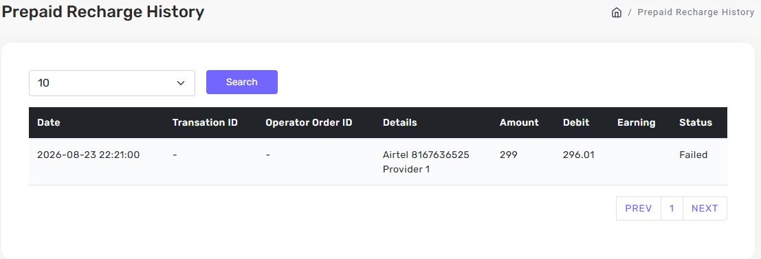The height and width of the screenshot is (259, 761).
Task: Click the 2026-08-23 22:21:00 date cell
Action: (88, 155)
